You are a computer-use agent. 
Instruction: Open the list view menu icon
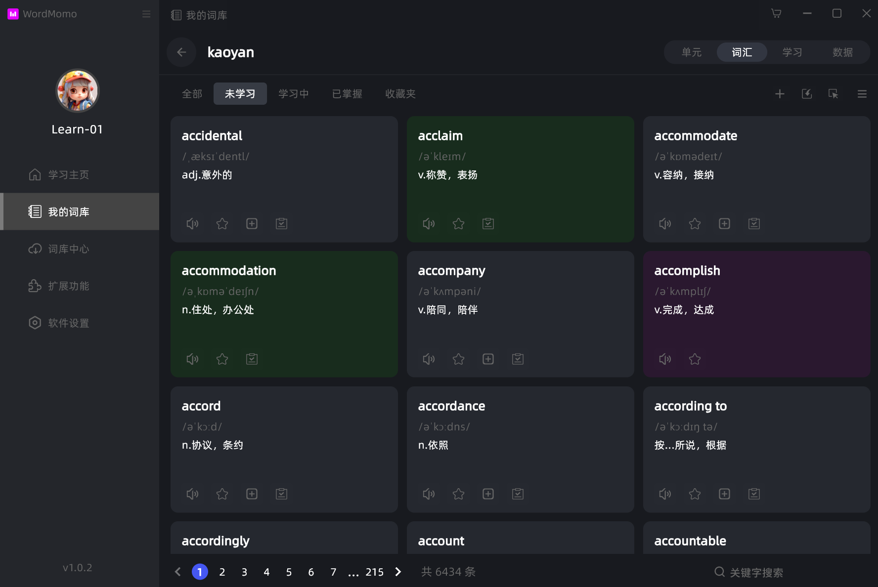pyautogui.click(x=862, y=94)
